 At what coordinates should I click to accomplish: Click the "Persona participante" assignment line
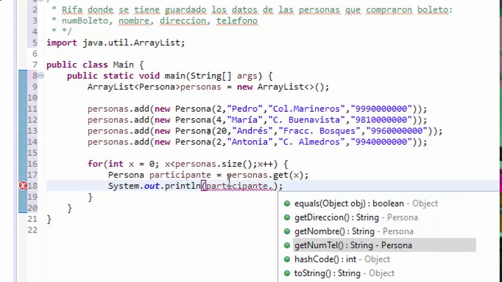click(208, 175)
